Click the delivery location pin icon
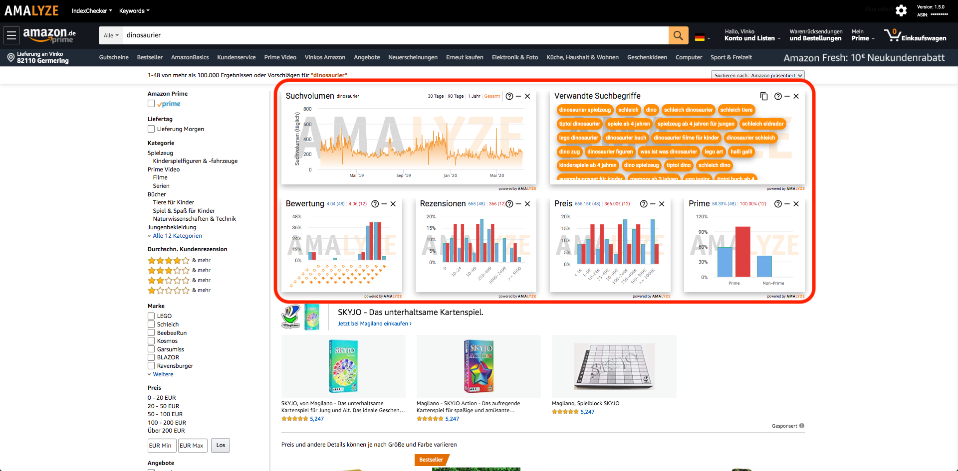This screenshot has width=958, height=471. click(10, 57)
